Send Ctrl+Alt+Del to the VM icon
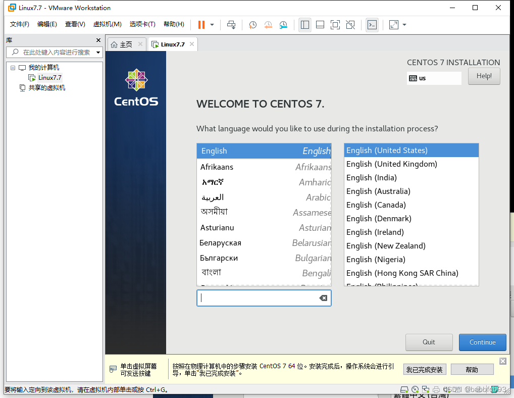 (231, 25)
